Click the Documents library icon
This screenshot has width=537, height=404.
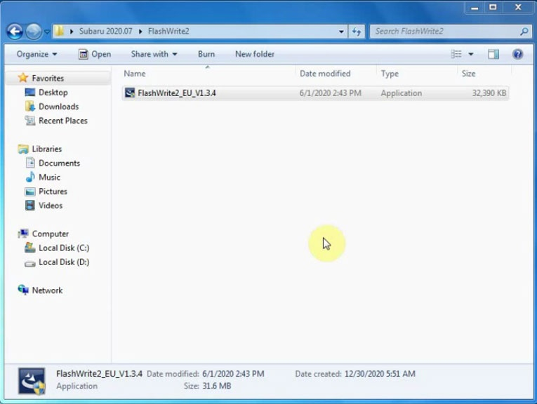pyautogui.click(x=30, y=163)
